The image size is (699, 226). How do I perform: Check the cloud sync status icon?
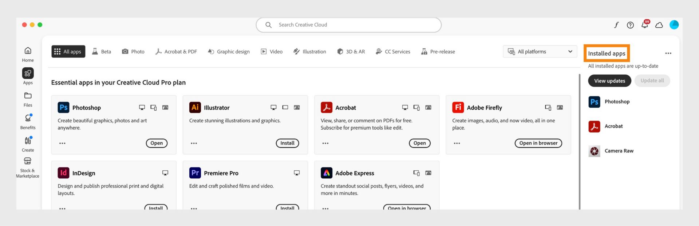(x=659, y=25)
